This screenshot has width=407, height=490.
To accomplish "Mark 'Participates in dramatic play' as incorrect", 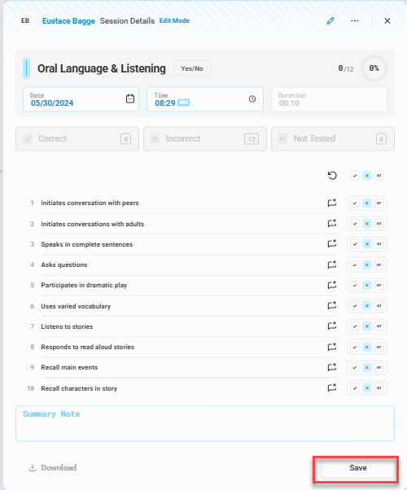I will [367, 286].
